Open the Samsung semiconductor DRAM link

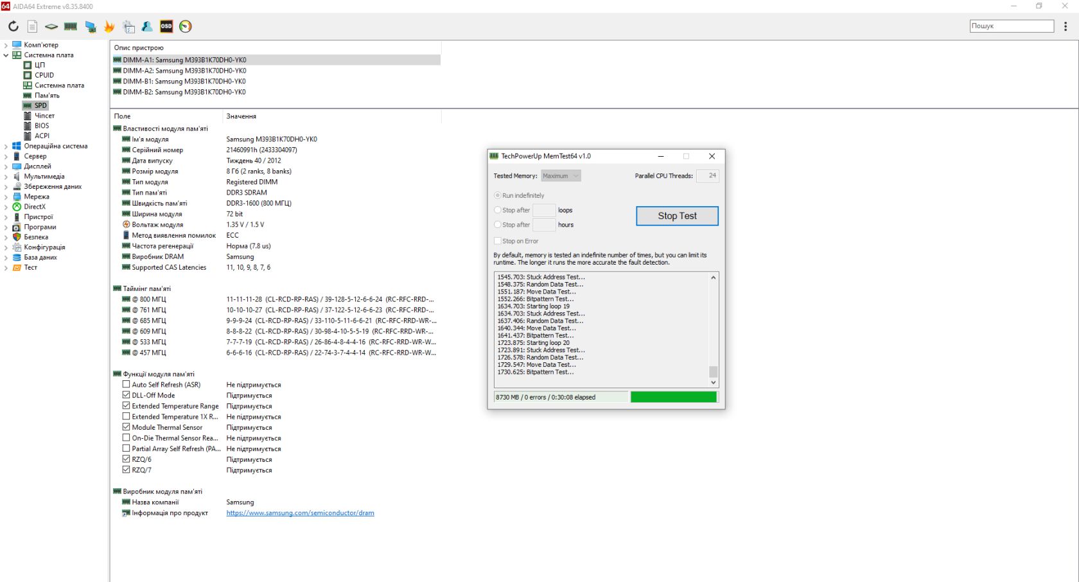pos(300,513)
